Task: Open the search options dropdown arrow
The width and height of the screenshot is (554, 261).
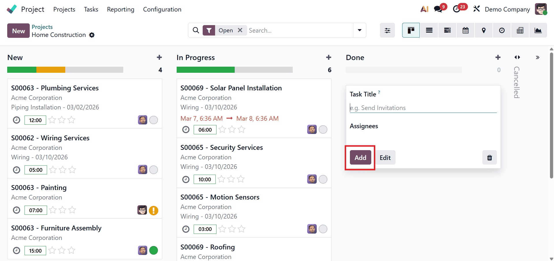Action: point(359,30)
